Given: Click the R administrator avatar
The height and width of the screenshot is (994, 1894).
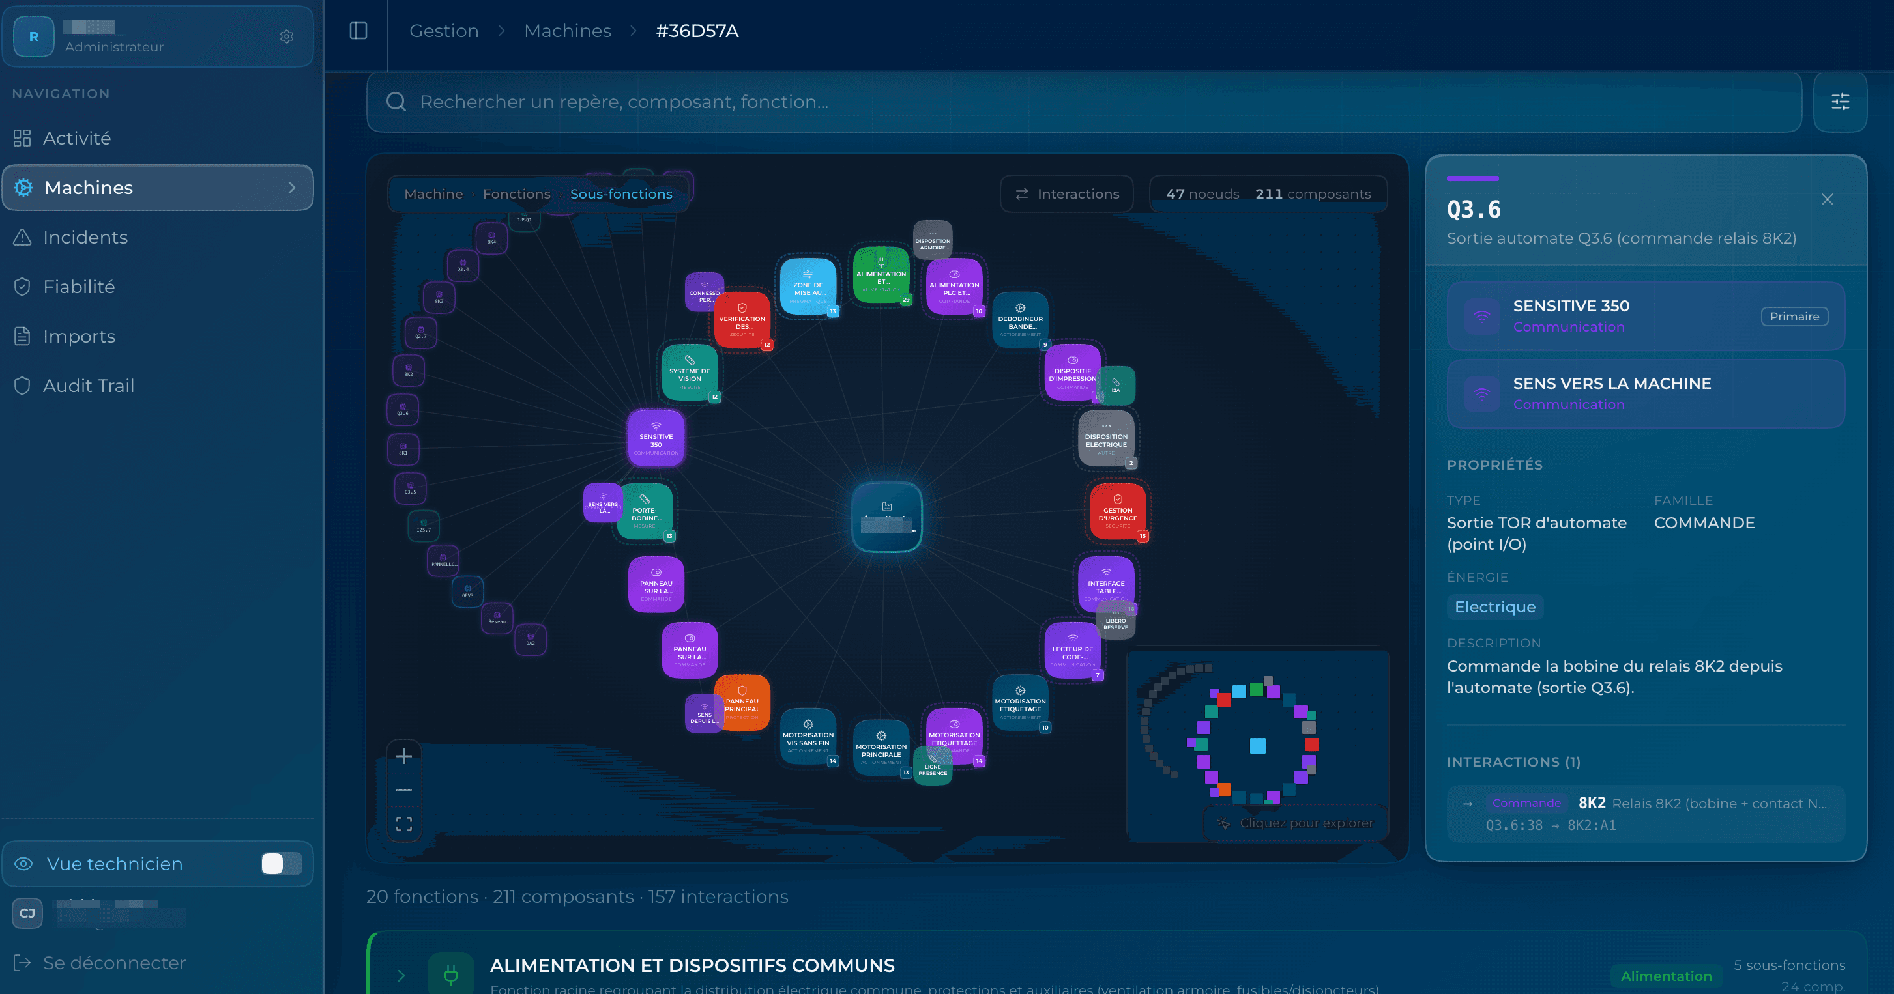Looking at the screenshot, I should tap(34, 36).
